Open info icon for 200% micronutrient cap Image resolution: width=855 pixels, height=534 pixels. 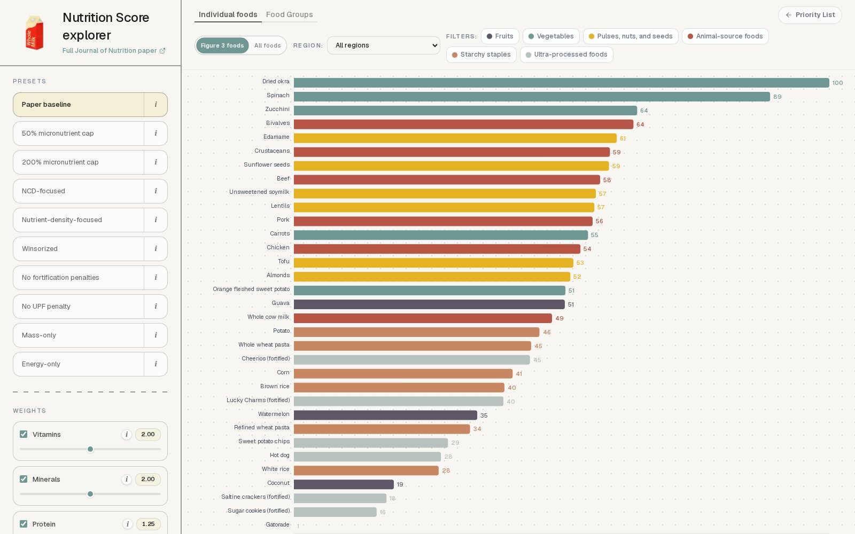pos(156,162)
